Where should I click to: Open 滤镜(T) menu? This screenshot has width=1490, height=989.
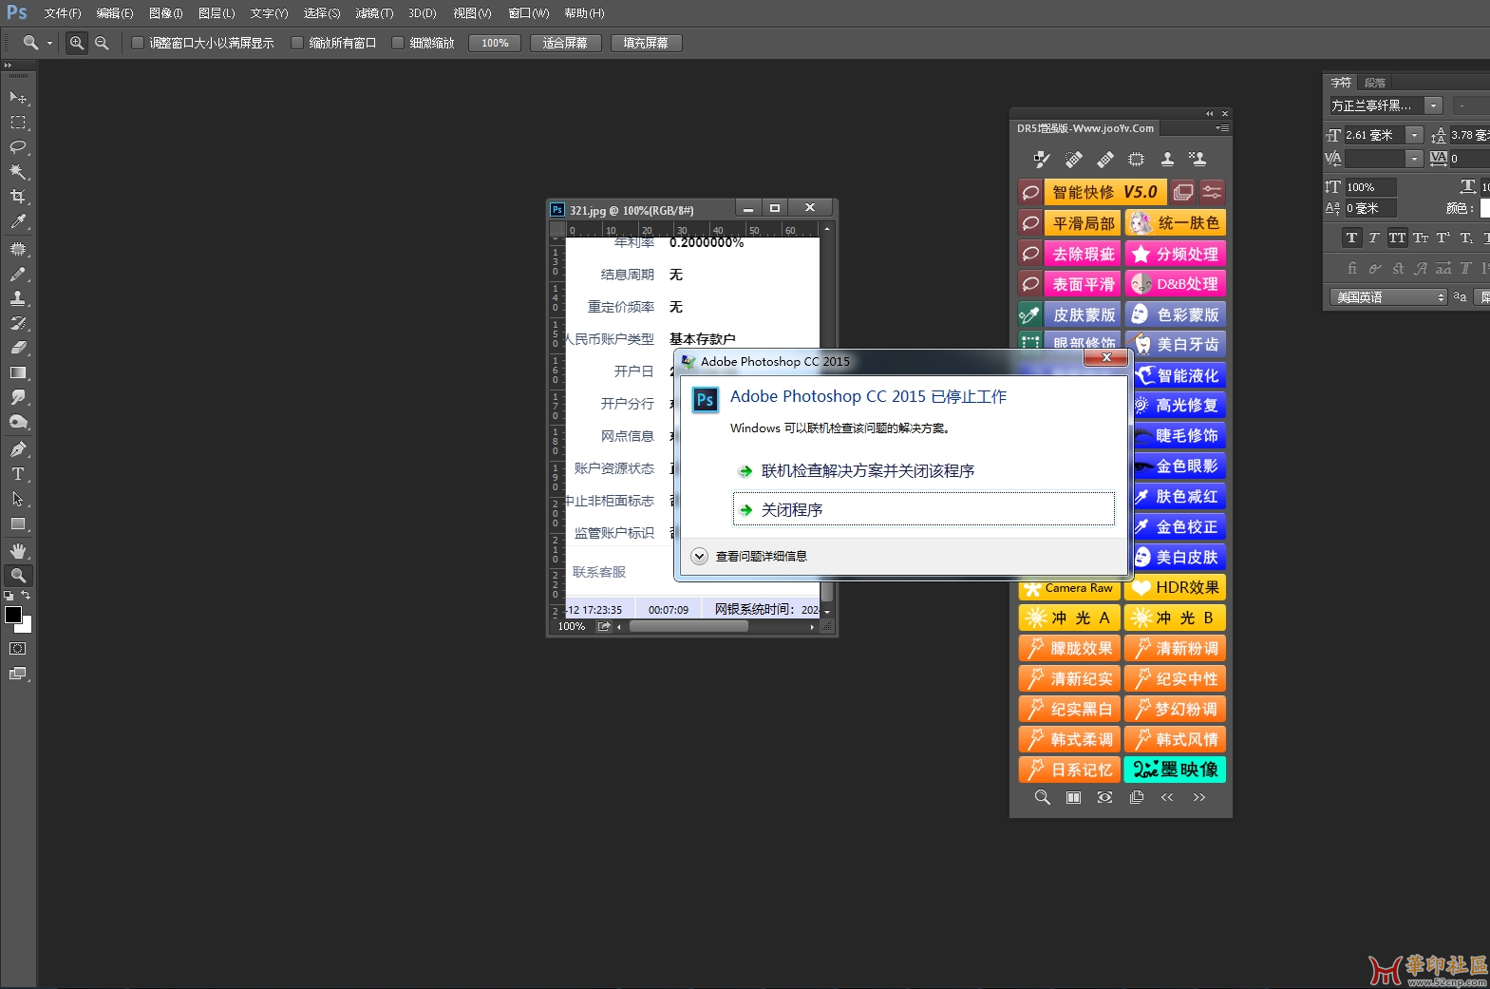pos(374,13)
